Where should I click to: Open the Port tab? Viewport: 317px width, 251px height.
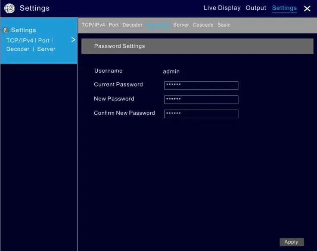[x=114, y=25]
